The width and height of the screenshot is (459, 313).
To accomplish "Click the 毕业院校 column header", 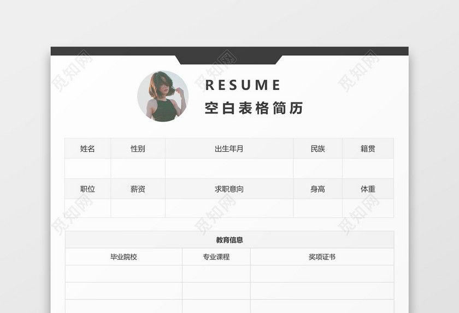I will tap(123, 257).
